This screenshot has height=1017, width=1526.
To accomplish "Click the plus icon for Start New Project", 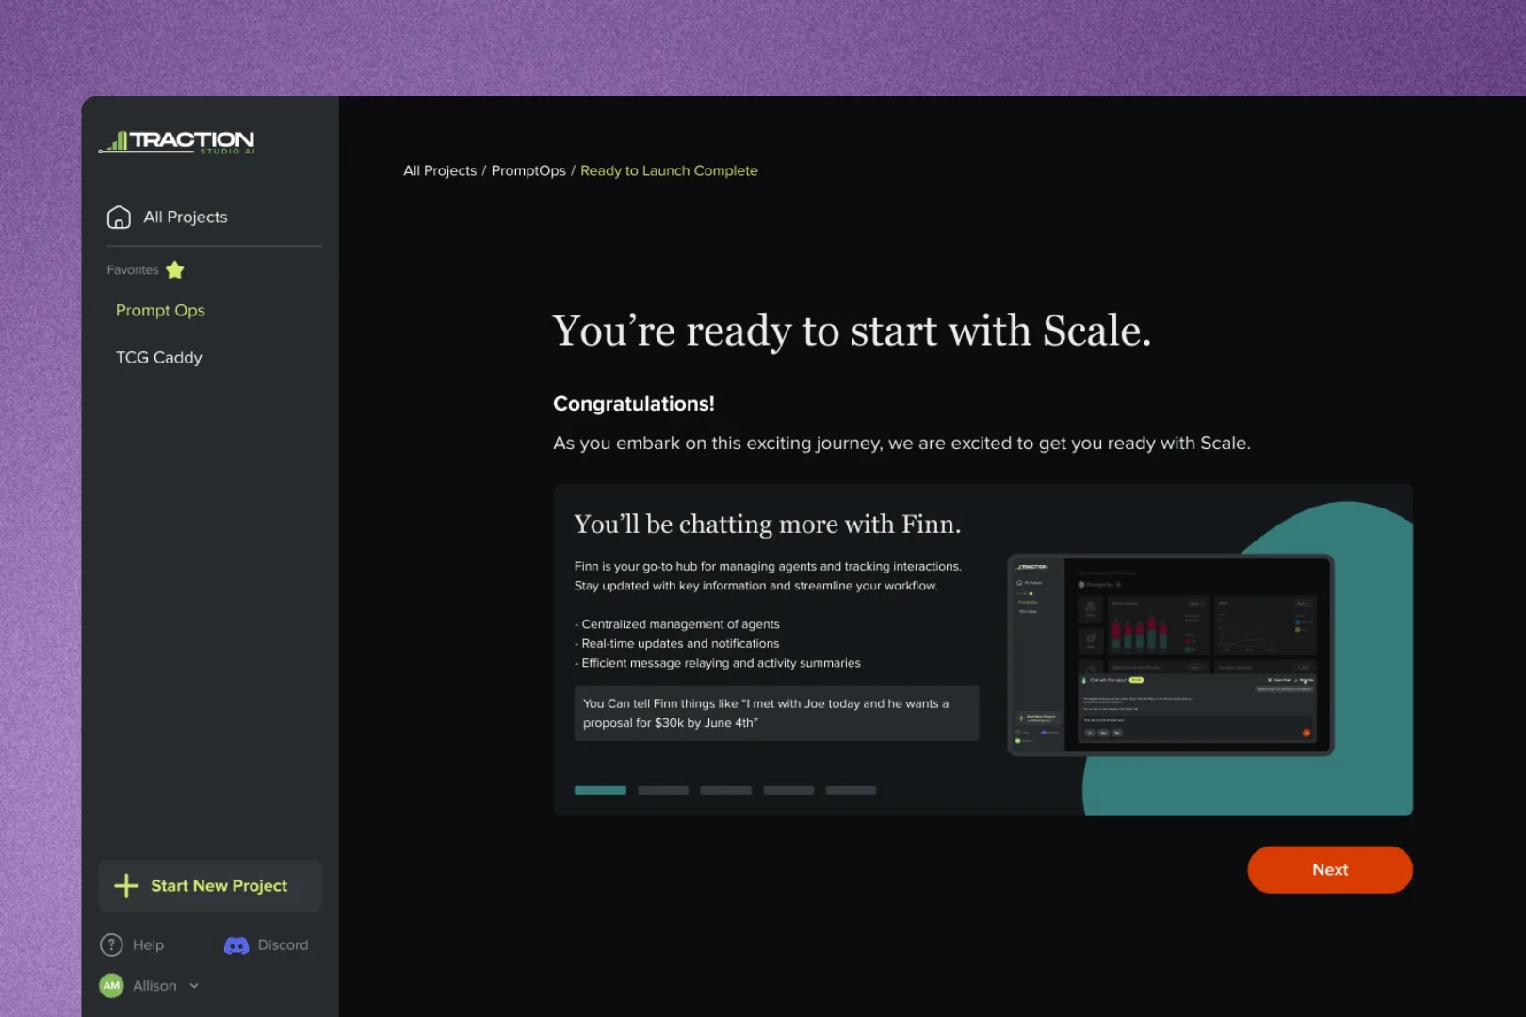I will click(x=126, y=886).
